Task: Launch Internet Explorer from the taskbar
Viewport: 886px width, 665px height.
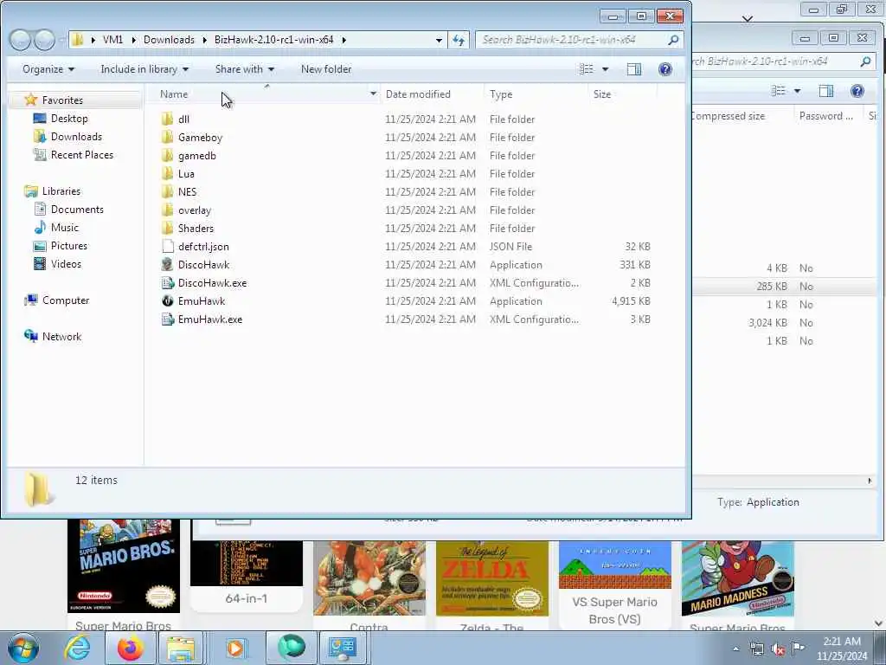Action: tap(77, 648)
